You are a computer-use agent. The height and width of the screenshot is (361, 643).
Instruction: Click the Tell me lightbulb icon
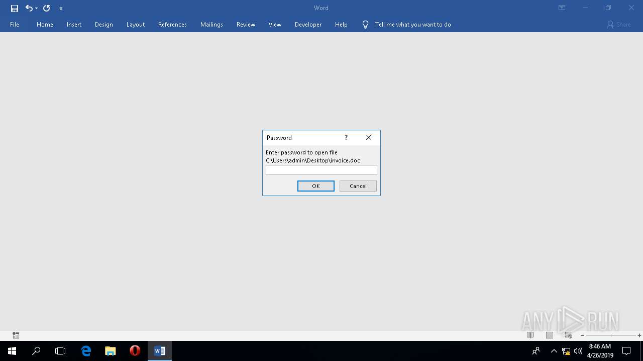pyautogui.click(x=365, y=25)
